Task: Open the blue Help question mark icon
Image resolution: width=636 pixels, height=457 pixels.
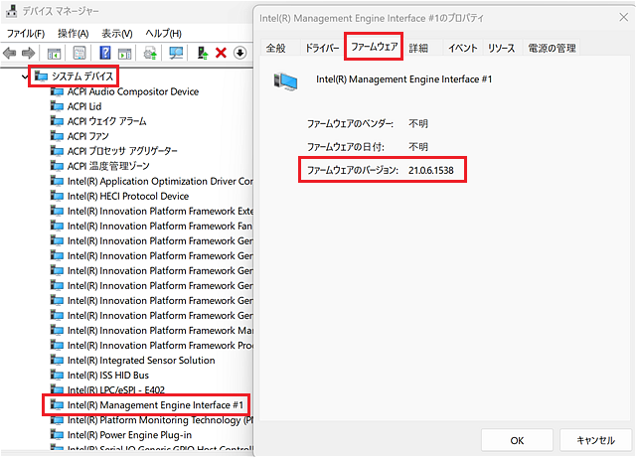Action: click(105, 53)
